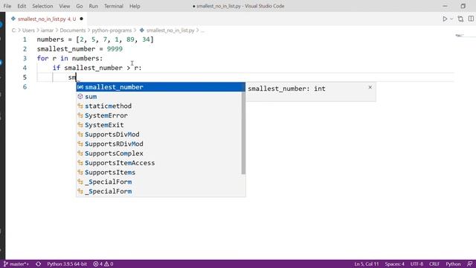Close the suggestion details pane
This screenshot has width=476, height=268.
coord(370,88)
